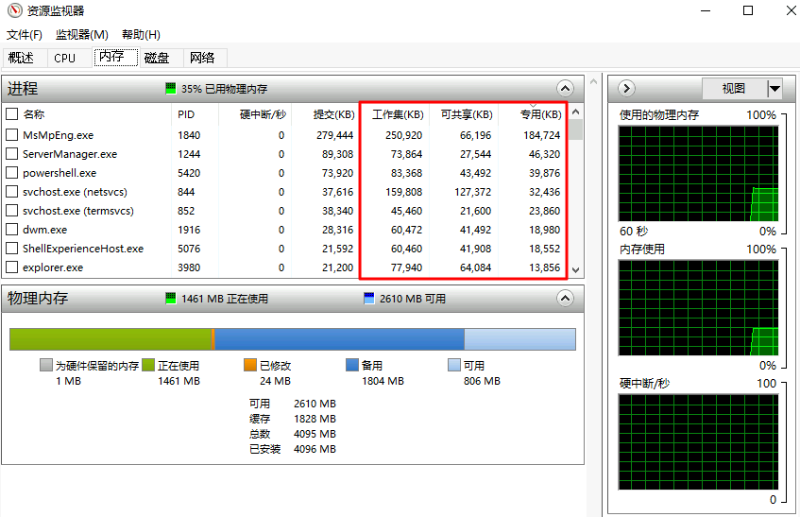Viewport: 800px width, 517px height.
Task: Open the 监视器(M) menu
Action: click(81, 34)
